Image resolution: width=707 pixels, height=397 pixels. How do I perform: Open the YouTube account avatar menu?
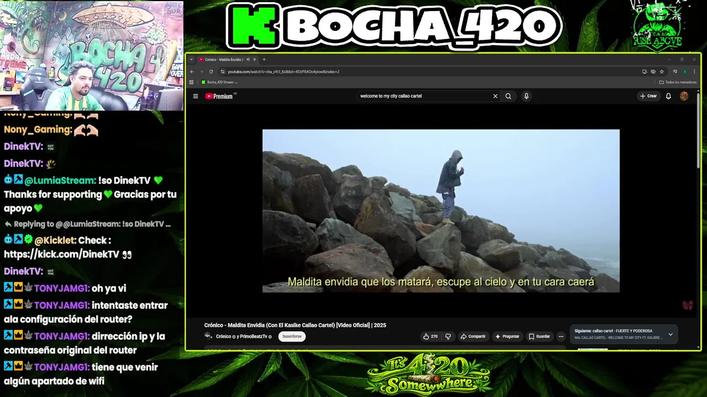[x=684, y=96]
